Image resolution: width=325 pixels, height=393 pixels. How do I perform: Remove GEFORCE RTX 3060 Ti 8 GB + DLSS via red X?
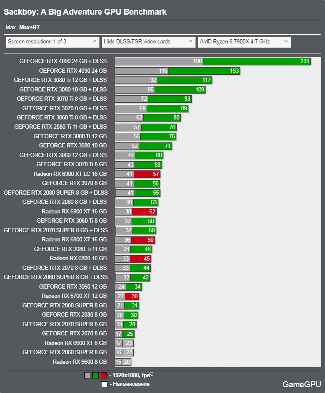pos(110,118)
